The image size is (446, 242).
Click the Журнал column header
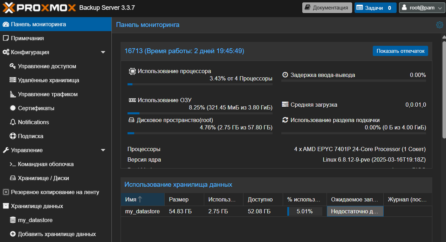point(407,199)
